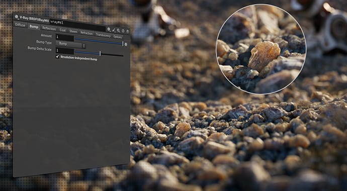Open the Bump Type dropdown
The width and height of the screenshot is (347, 191).
(70, 44)
